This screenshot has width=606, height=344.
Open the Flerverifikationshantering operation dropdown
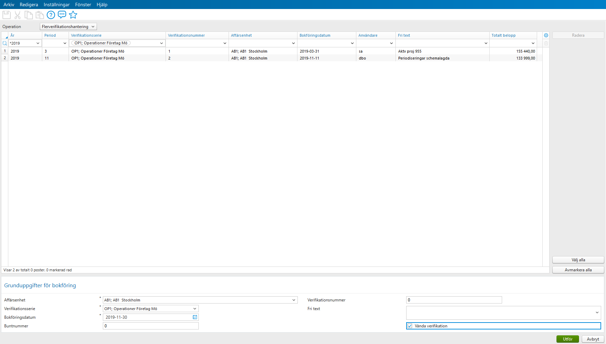[93, 26]
